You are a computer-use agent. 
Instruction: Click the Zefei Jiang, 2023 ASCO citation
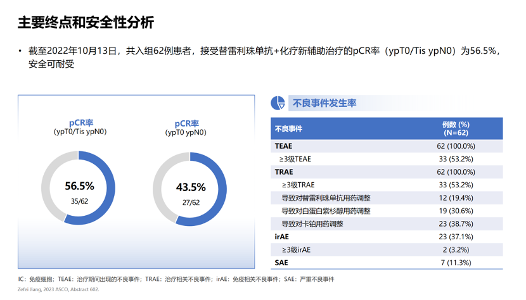[x=58, y=289]
